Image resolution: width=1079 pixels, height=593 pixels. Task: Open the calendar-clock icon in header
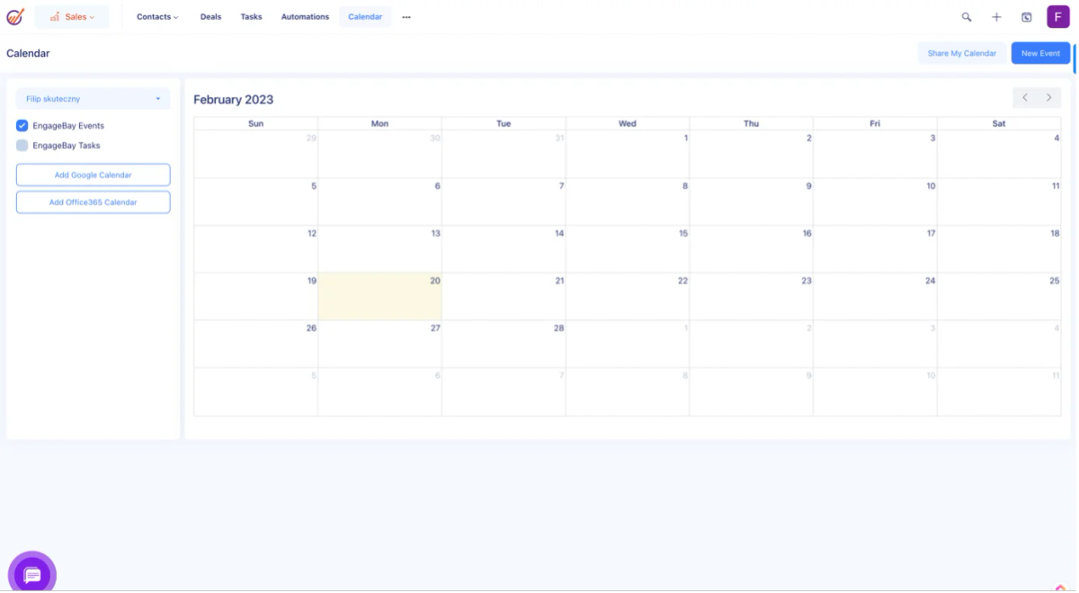tap(1027, 17)
